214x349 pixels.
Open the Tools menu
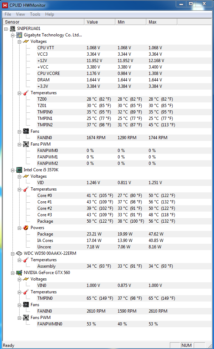[35, 14]
